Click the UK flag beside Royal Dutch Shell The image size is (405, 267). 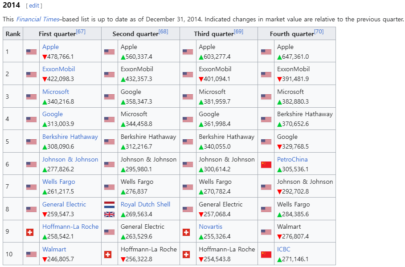(109, 214)
